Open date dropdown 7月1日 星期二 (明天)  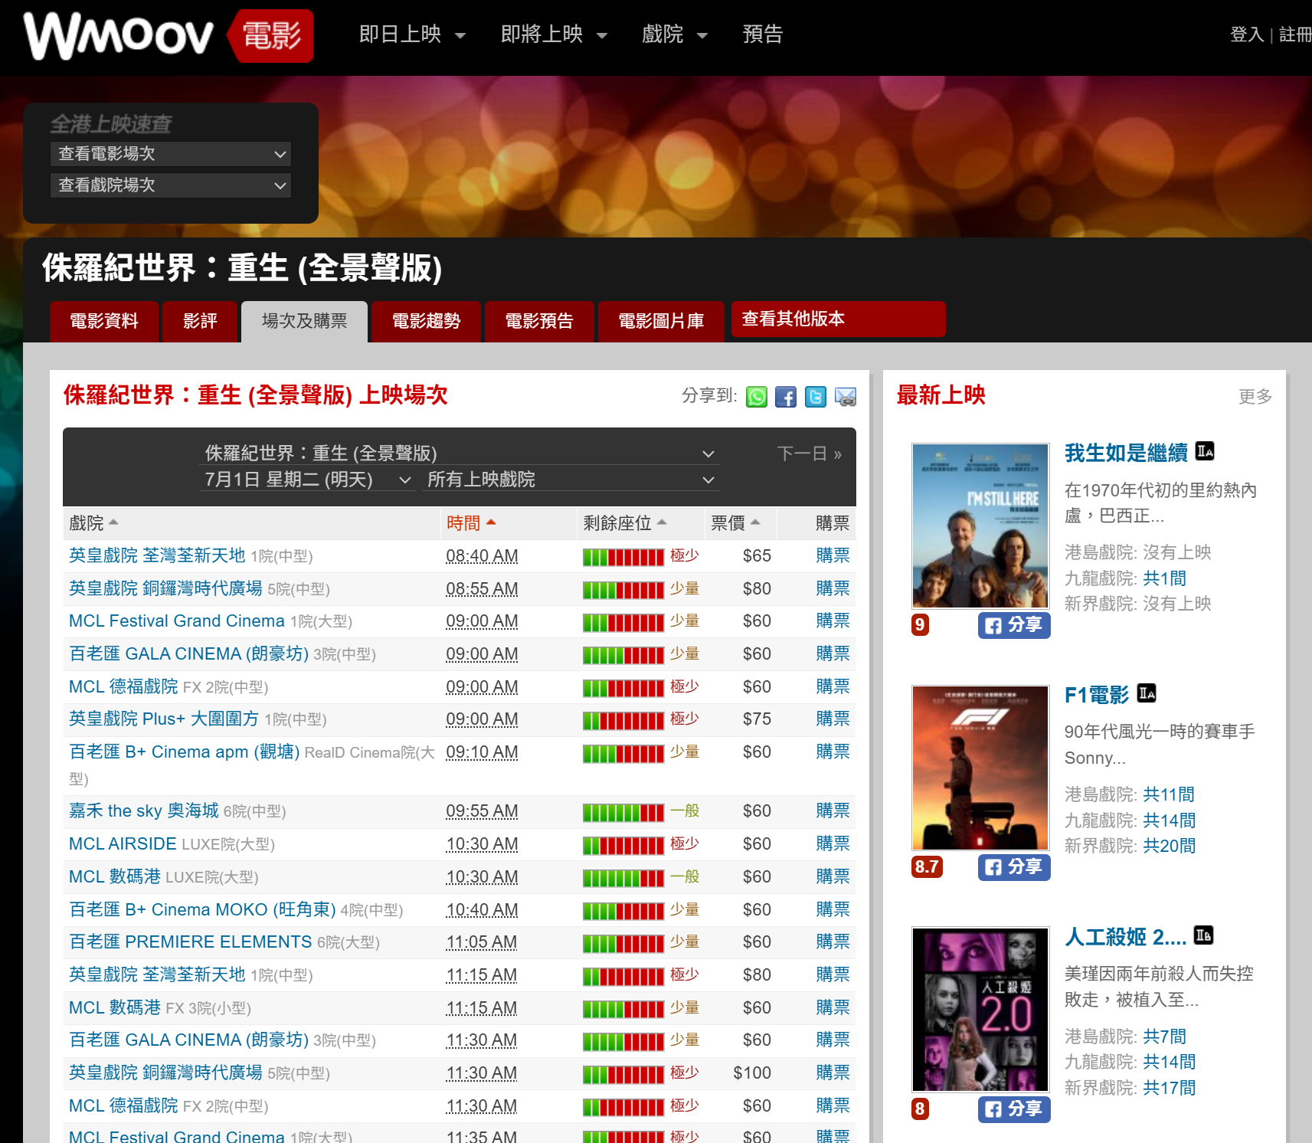pyautogui.click(x=307, y=480)
